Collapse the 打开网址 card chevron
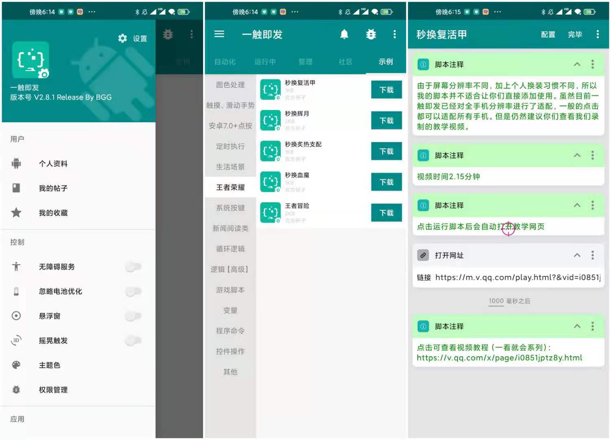 [577, 255]
